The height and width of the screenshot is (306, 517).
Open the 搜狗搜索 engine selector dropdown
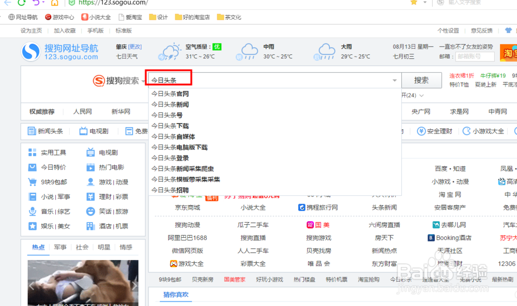pyautogui.click(x=143, y=81)
